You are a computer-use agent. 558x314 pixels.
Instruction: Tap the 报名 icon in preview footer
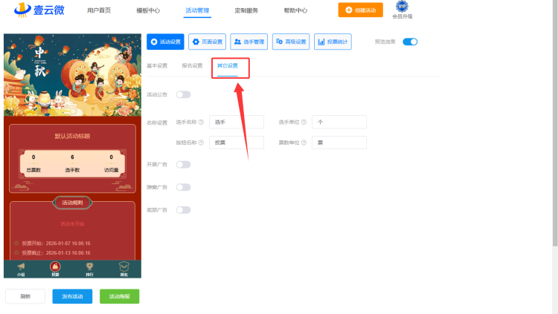(x=124, y=267)
